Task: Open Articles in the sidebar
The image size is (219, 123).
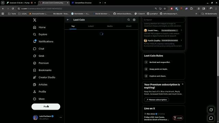Action: (x=40, y=84)
